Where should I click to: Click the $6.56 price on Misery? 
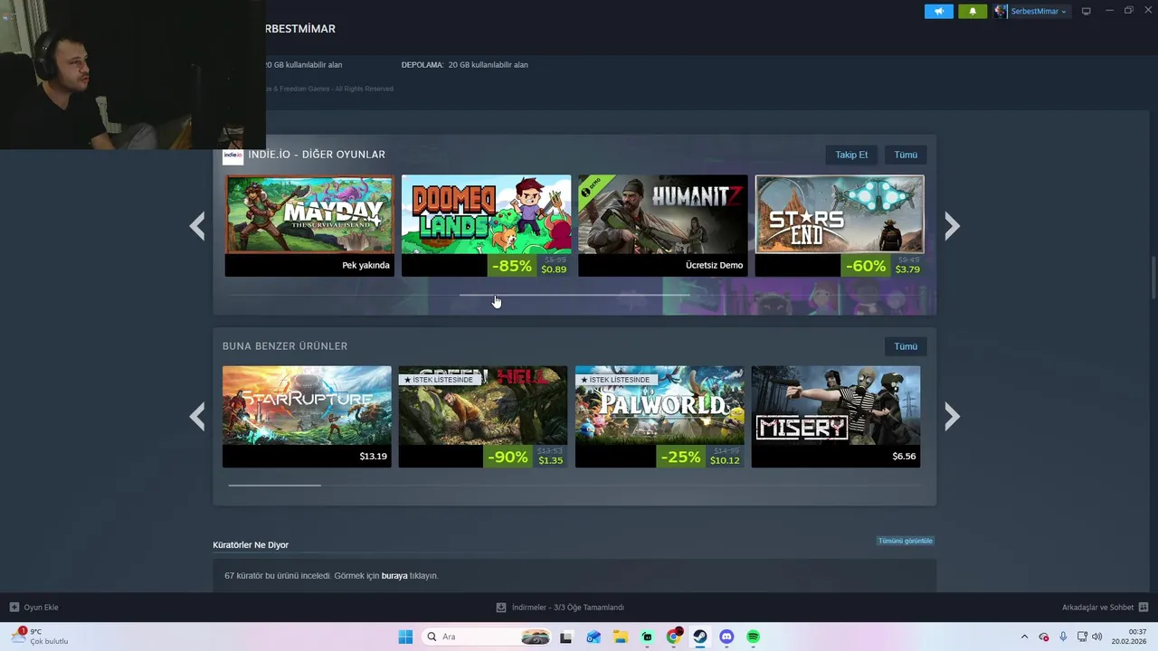click(904, 457)
